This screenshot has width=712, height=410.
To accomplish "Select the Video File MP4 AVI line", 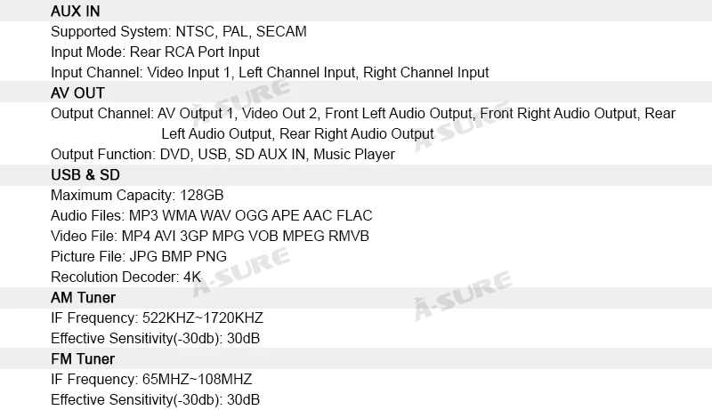I will tap(210, 236).
